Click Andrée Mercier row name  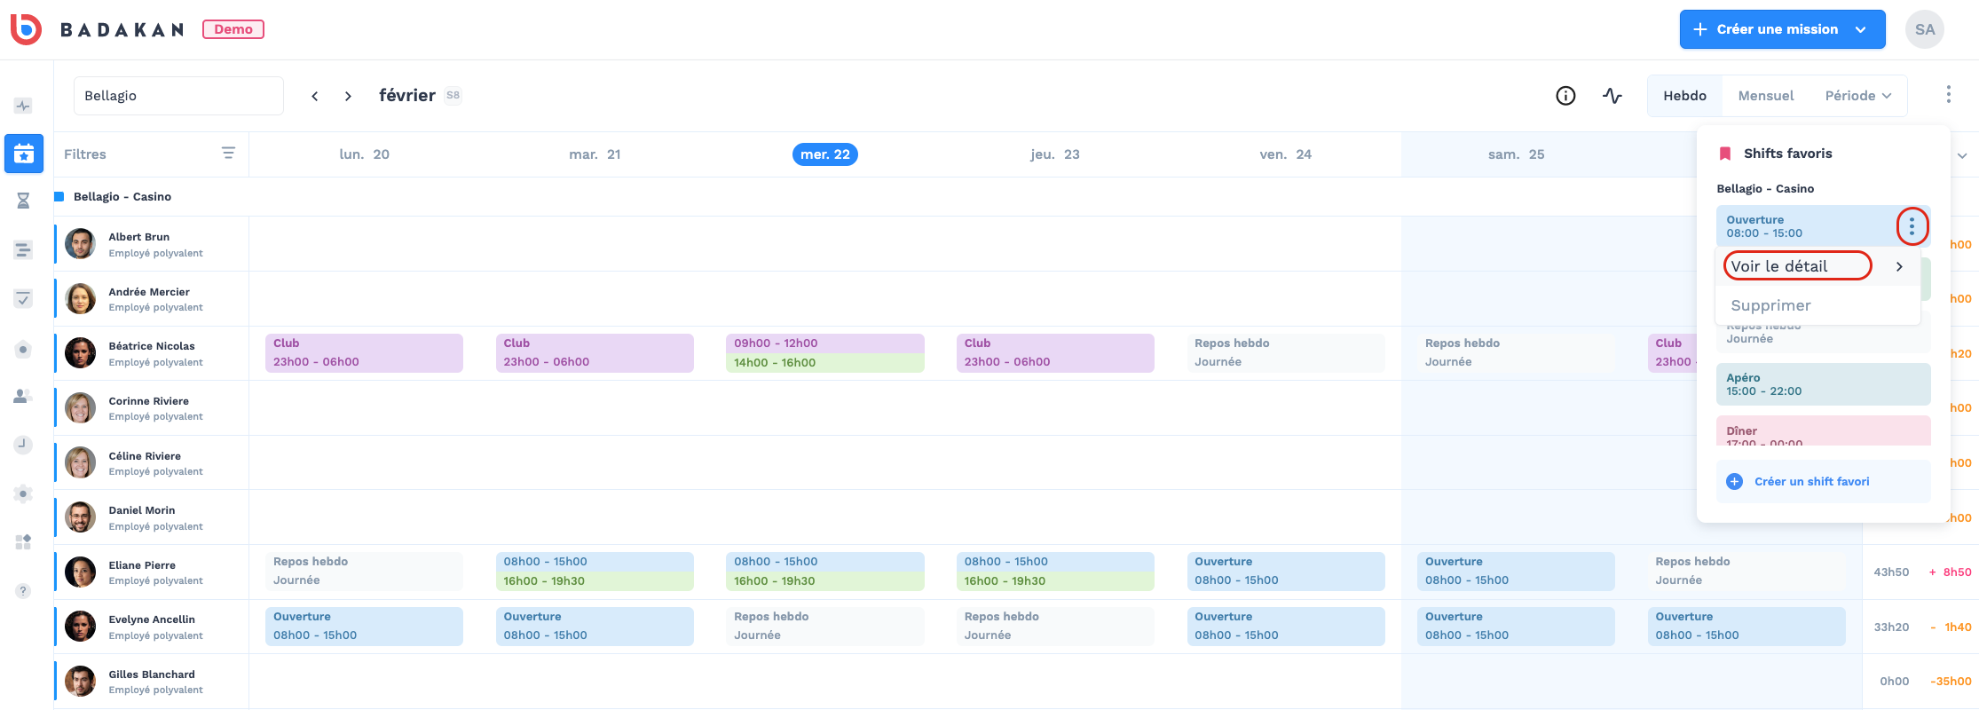[x=149, y=292]
